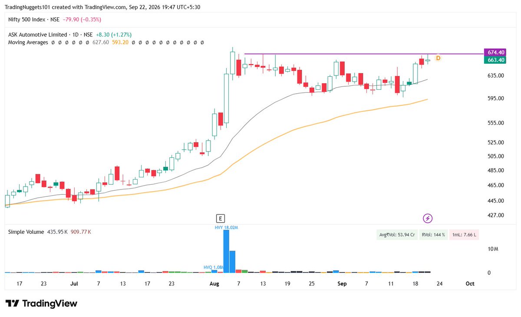The image size is (521, 317).
Task: Click the tallest blue volume bar
Action: (x=226, y=251)
